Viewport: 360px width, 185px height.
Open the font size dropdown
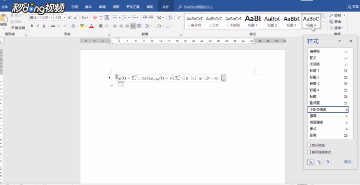(x=65, y=18)
